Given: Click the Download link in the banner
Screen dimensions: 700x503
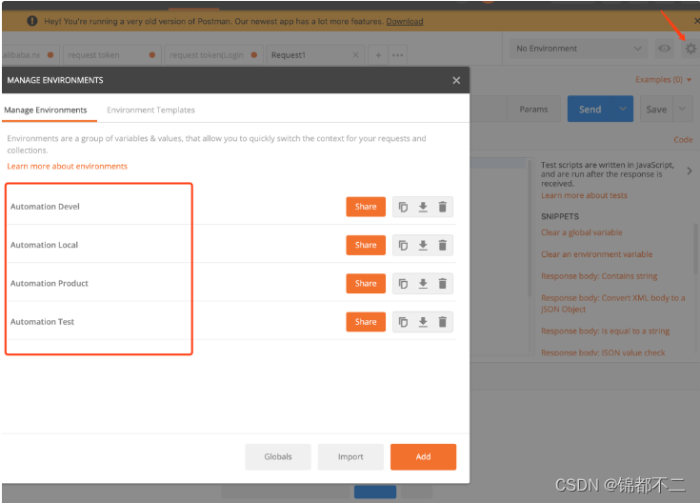Looking at the screenshot, I should pyautogui.click(x=405, y=22).
